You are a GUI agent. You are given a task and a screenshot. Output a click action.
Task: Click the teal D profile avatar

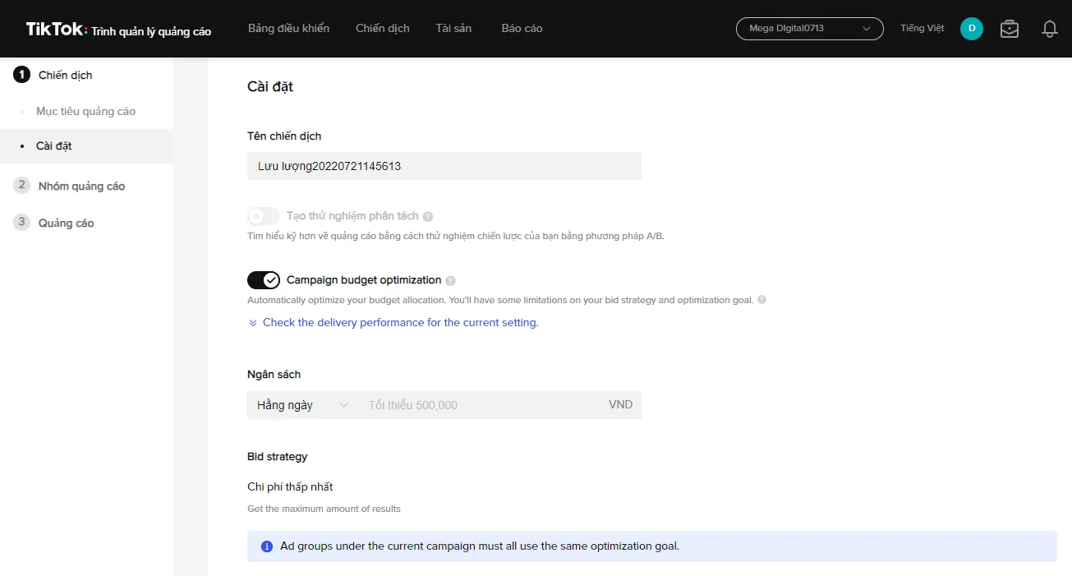pos(972,29)
